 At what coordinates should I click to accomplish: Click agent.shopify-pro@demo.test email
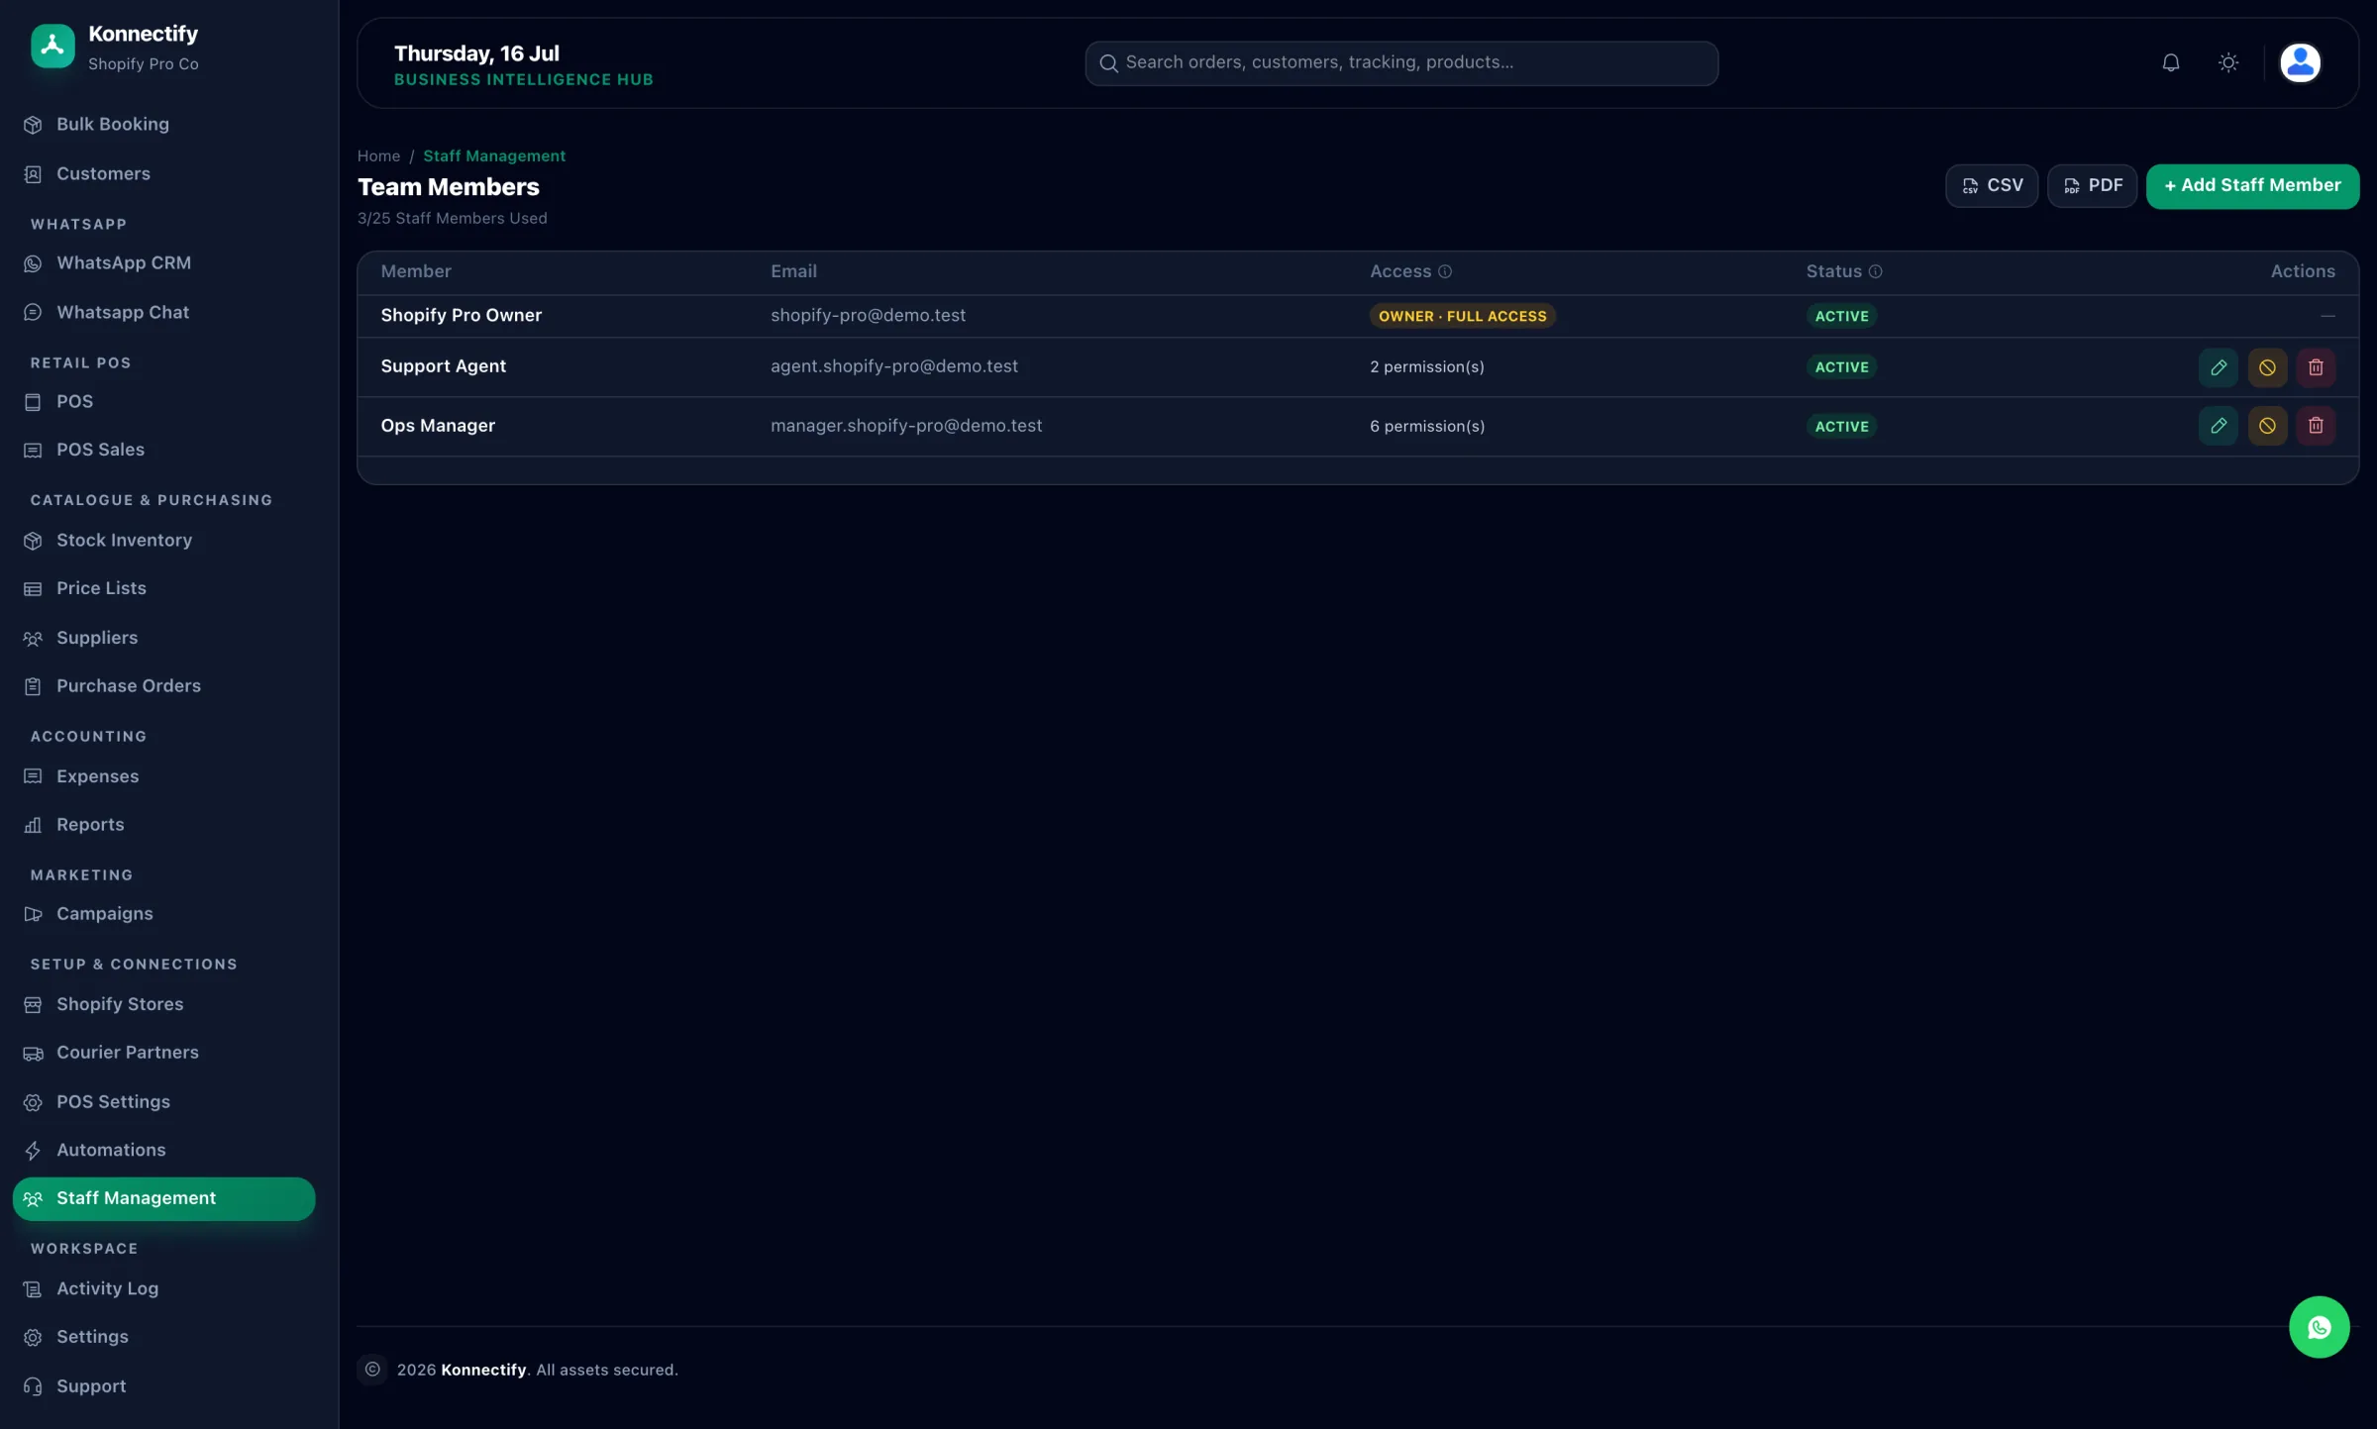[x=894, y=366]
